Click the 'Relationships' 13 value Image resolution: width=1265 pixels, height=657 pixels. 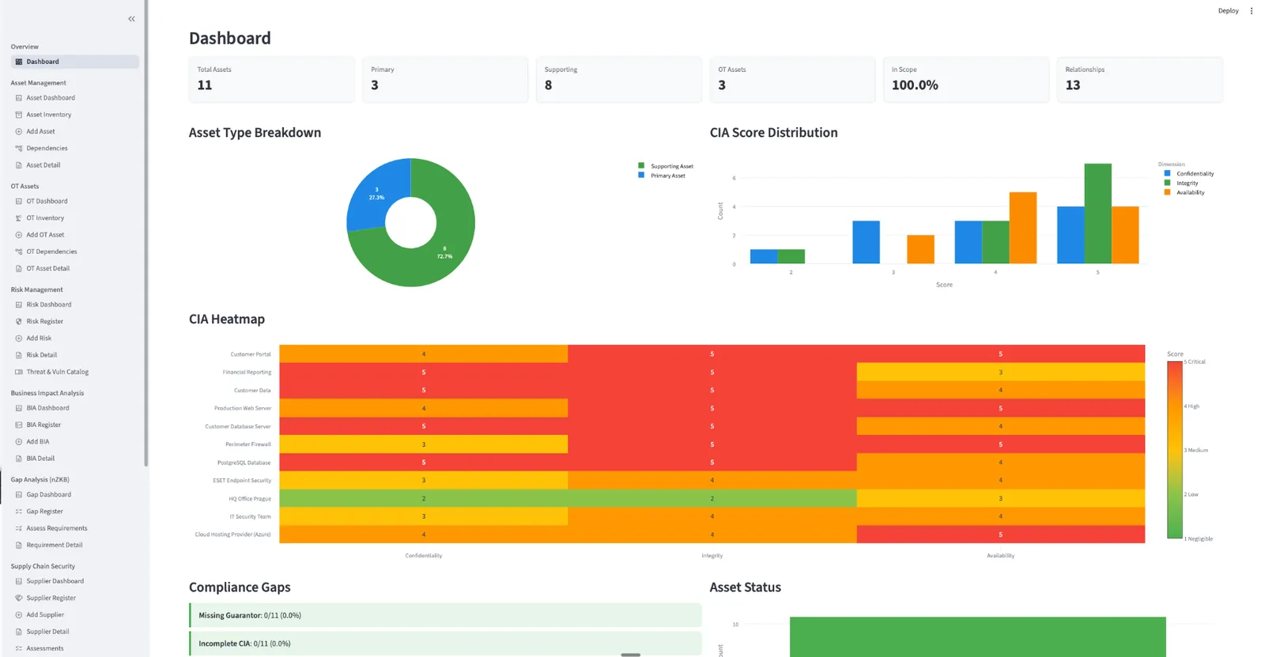tap(1073, 85)
